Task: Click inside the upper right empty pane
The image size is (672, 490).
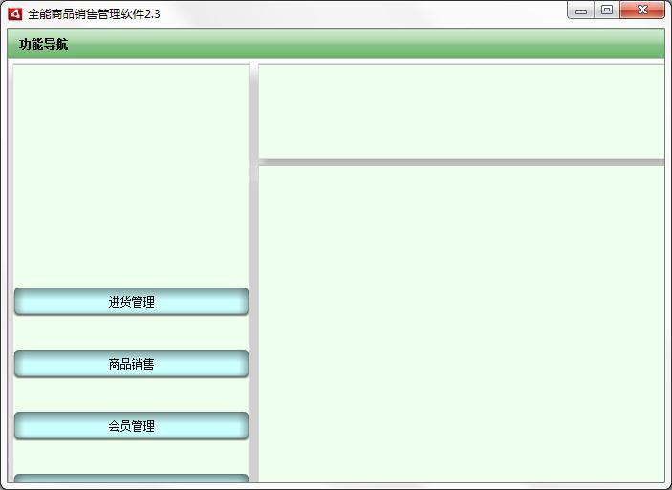Action: (461, 110)
